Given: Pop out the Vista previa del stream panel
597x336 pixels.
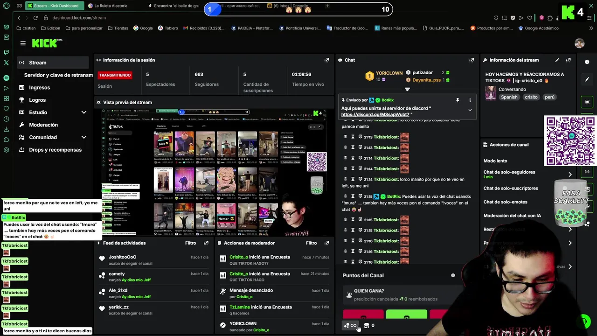Looking at the screenshot, I should click(326, 102).
